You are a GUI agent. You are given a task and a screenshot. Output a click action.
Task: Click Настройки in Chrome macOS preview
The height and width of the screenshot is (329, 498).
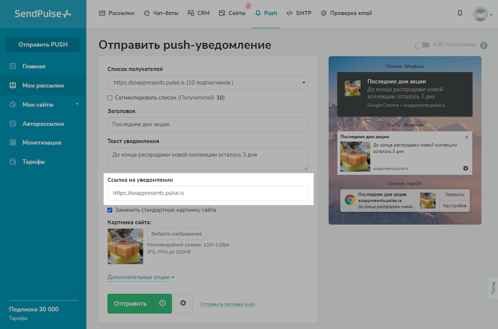[455, 206]
